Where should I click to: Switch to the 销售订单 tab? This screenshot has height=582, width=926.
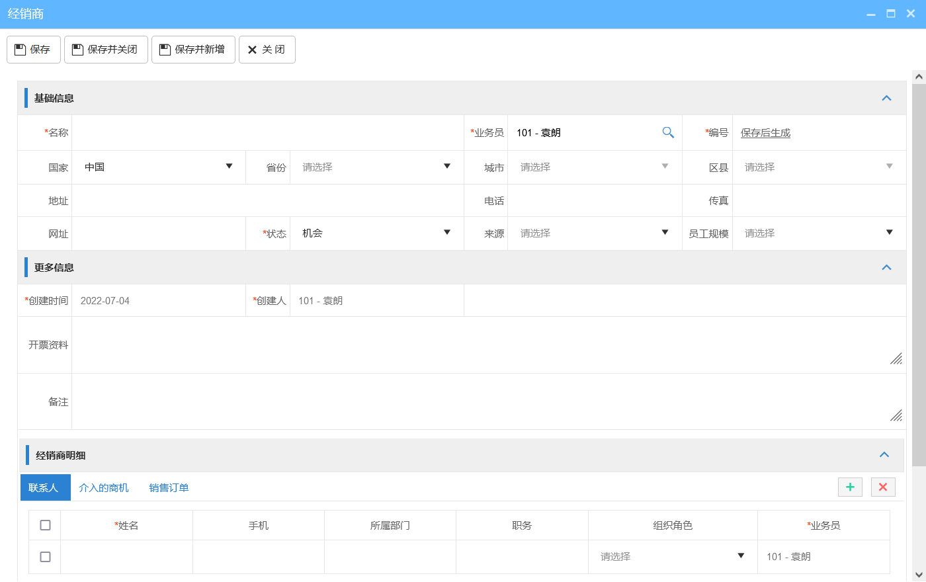click(168, 487)
